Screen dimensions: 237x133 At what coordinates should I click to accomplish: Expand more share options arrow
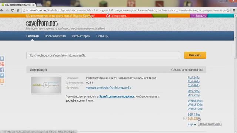(x=2, y=85)
